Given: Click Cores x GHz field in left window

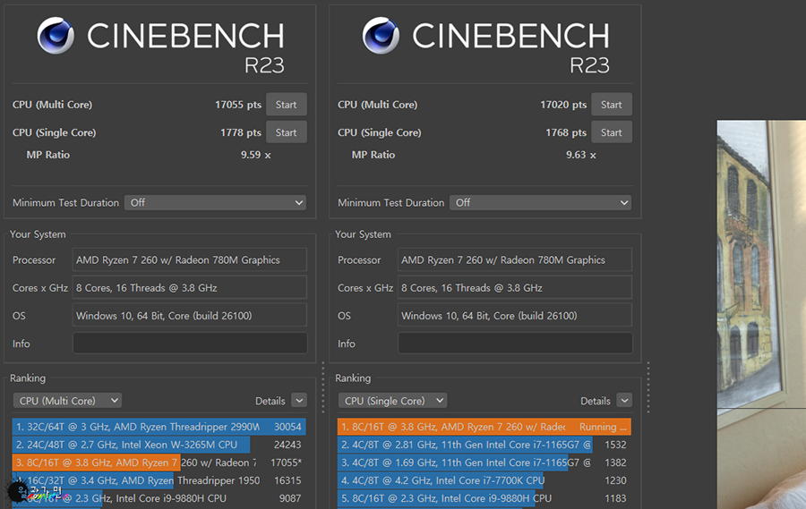Looking at the screenshot, I should coord(190,288).
